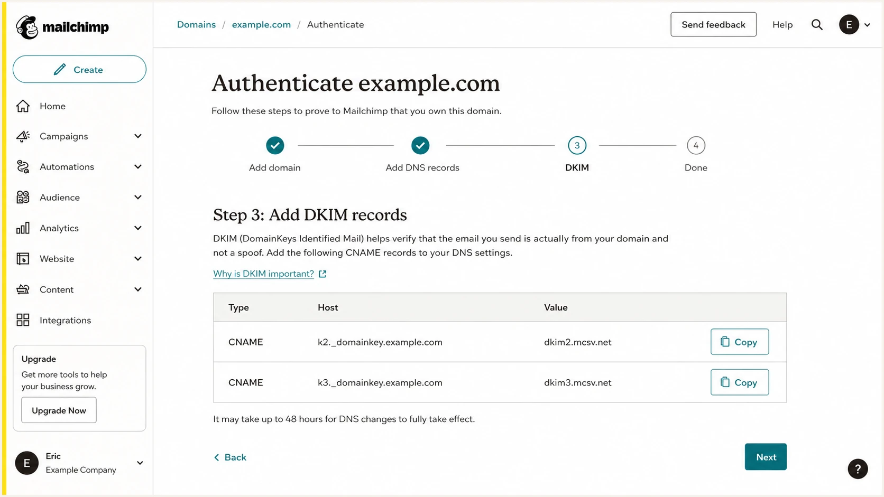Click the step 3 DKIM circle
This screenshot has width=884, height=497.
[577, 145]
